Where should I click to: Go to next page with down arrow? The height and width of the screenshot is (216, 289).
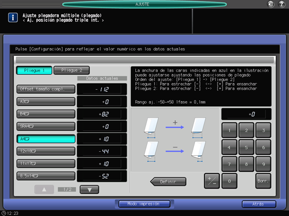pos(89,190)
